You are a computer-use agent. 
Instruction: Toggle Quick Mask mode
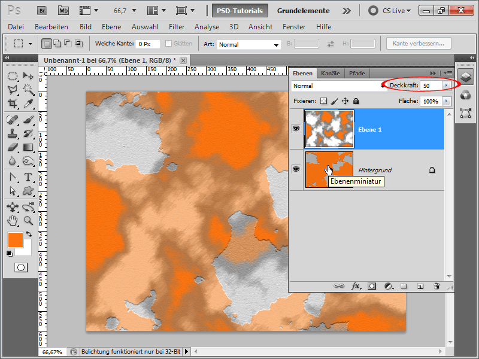point(21,267)
